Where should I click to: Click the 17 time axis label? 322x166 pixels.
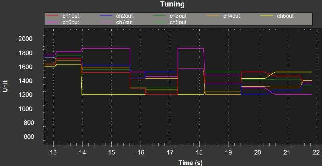pyautogui.click(x=170, y=152)
